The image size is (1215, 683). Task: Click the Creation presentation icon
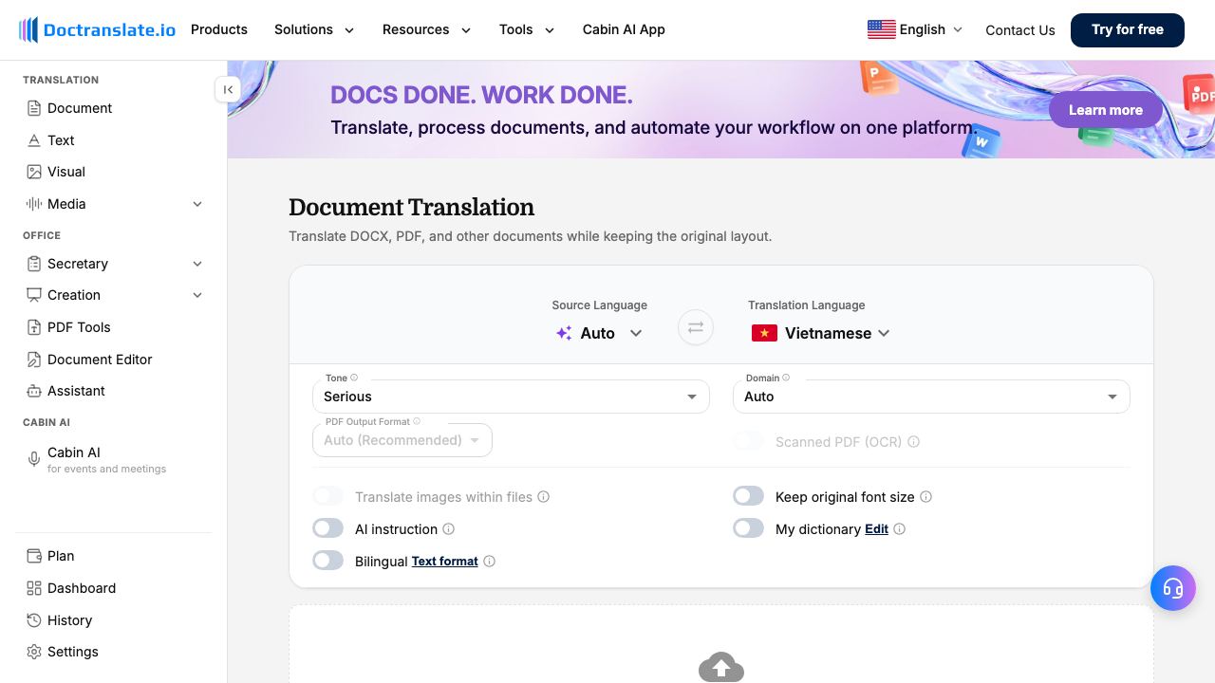[x=34, y=295]
